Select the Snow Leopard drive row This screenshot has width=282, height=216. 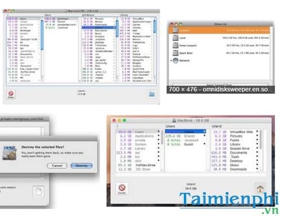pos(219,46)
